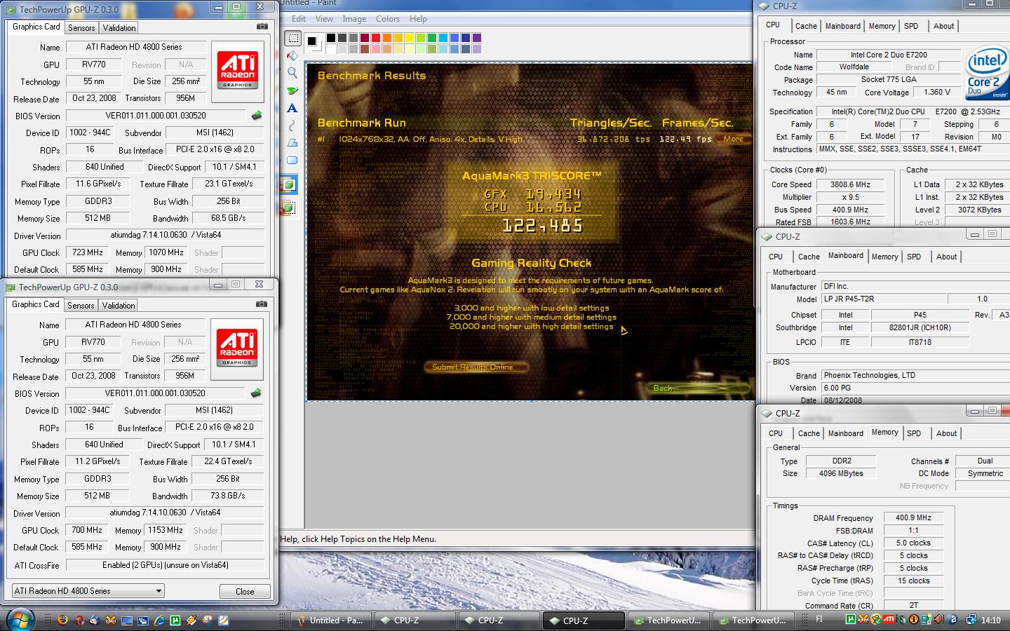
Task: Select the Rounded Rectangle tool in Paint
Action: tap(292, 161)
